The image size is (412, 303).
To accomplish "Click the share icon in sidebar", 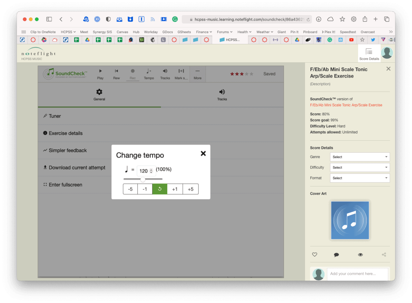I will (x=384, y=255).
